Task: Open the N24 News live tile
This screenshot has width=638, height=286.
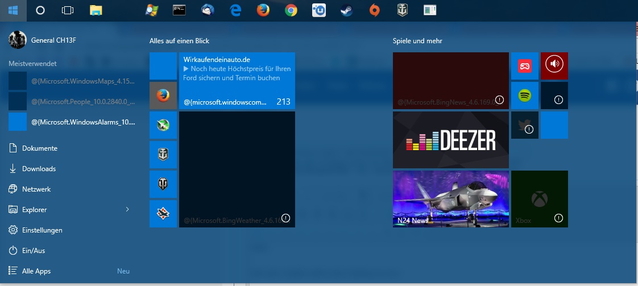Action: (x=451, y=199)
